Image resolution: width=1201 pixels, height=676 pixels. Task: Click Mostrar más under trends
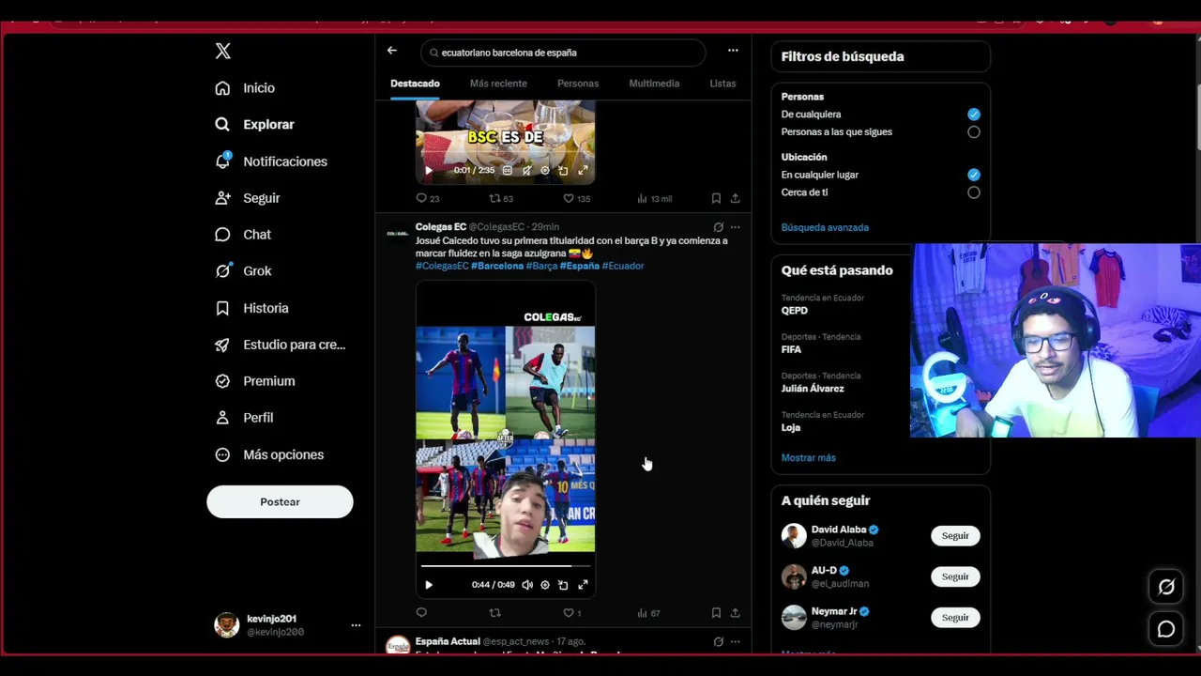808,457
